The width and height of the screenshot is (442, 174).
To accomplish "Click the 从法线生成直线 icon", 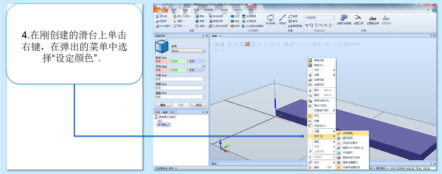I will 243,26.
